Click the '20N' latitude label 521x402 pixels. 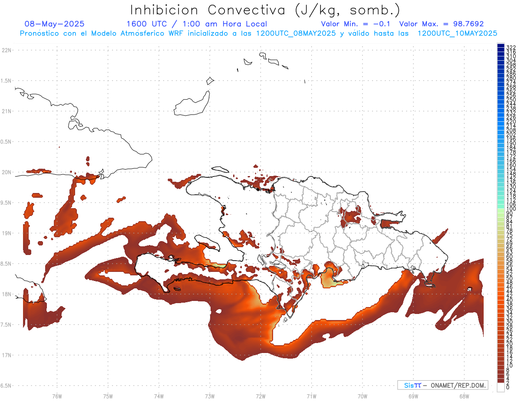(7, 172)
